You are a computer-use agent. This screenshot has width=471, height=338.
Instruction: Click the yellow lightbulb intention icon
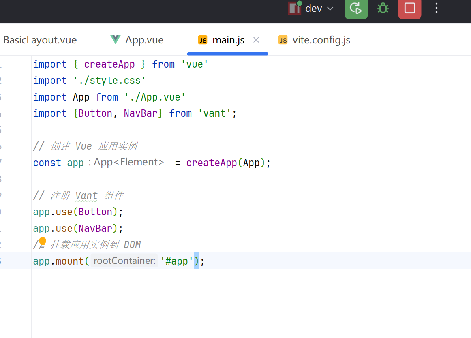(43, 242)
